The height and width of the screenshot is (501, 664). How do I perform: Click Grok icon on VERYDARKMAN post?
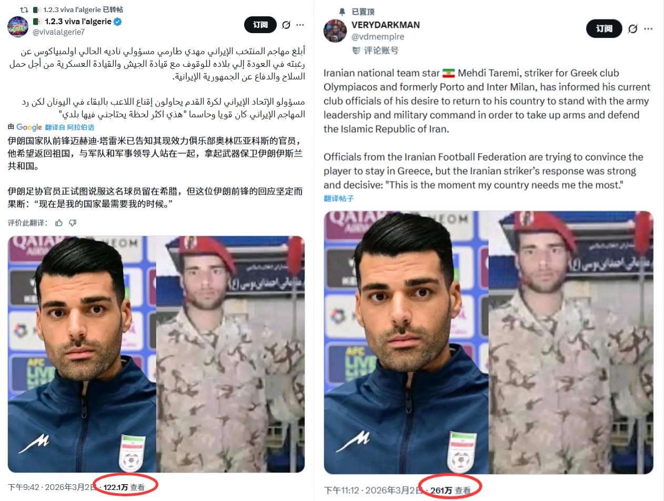pos(633,28)
